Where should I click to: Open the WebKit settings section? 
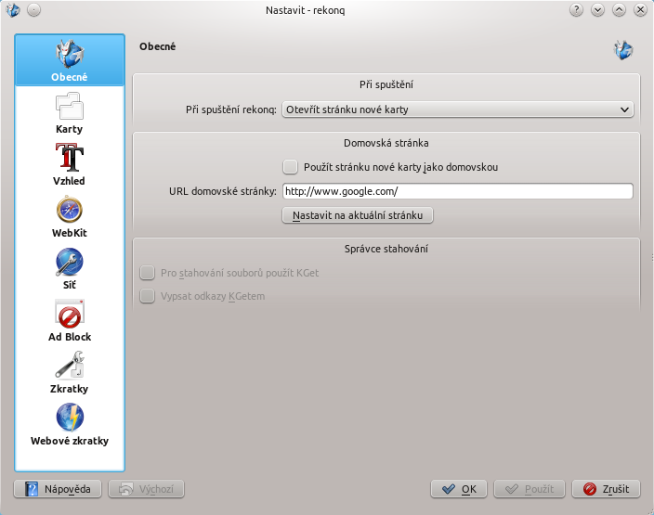pos(70,216)
